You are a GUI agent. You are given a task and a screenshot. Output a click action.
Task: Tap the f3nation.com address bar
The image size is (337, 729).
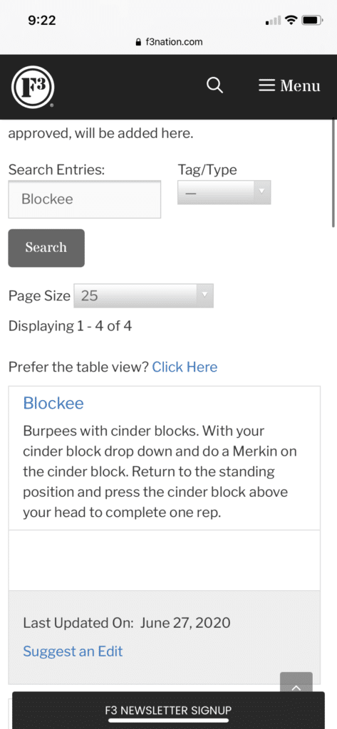(x=168, y=42)
